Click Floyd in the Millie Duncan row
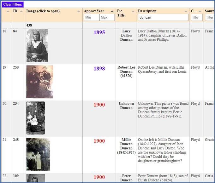 pos(195,140)
